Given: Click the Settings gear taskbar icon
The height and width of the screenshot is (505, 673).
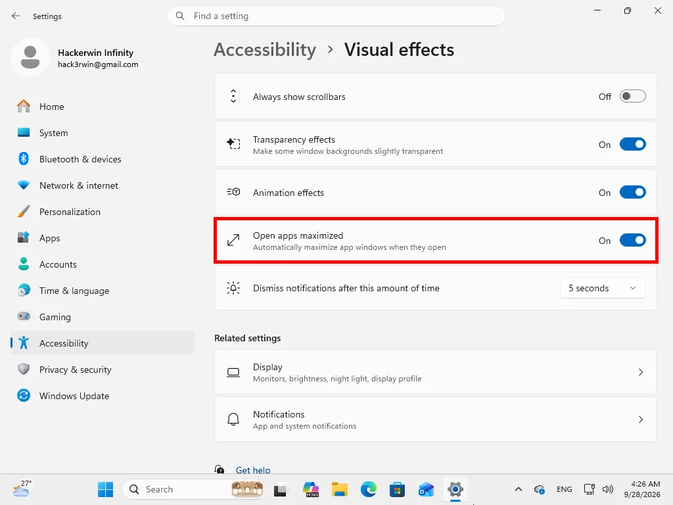Looking at the screenshot, I should pyautogui.click(x=455, y=489).
